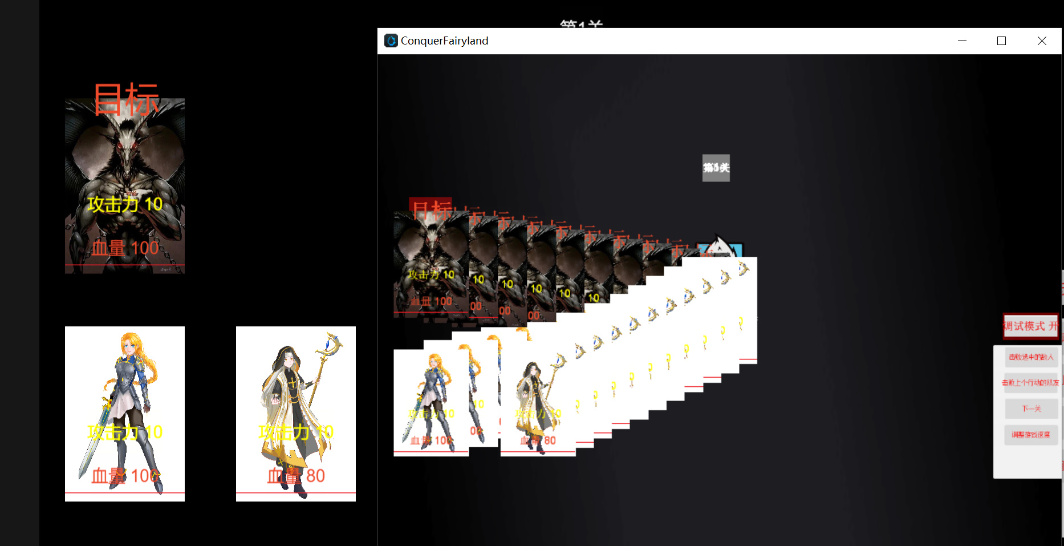1064x546 pixels.
Task: Click the 击败上个行动的队友 debug button
Action: point(1031,383)
